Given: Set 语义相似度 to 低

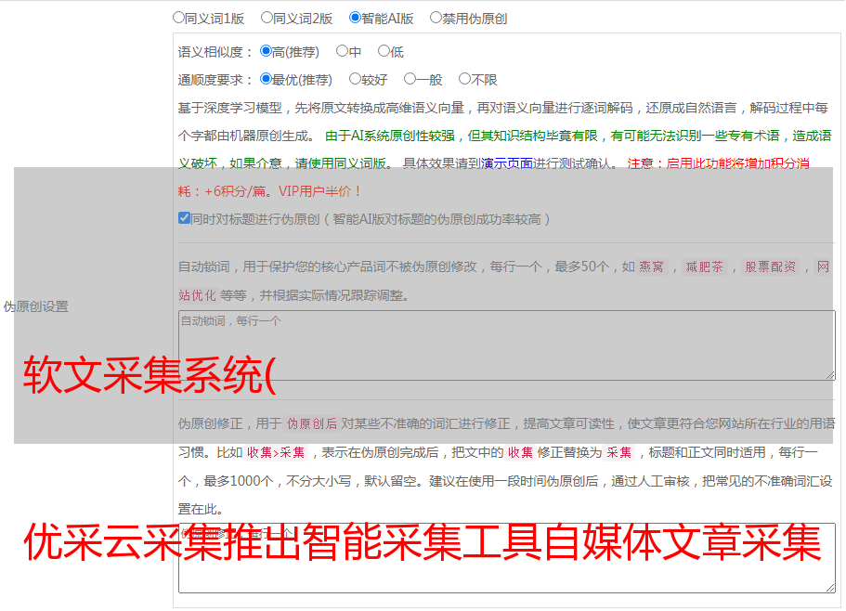Looking at the screenshot, I should [x=384, y=51].
